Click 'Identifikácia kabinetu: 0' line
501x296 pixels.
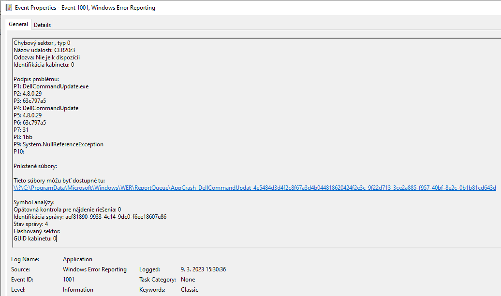coord(44,65)
